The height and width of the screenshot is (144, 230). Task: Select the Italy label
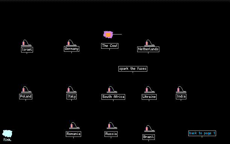(x=71, y=97)
